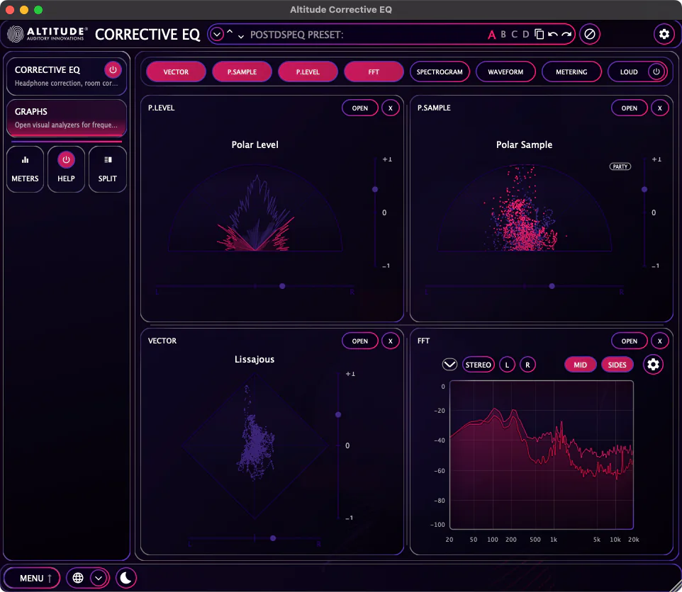This screenshot has height=592, width=682.
Task: Select preset slot A
Action: (491, 34)
